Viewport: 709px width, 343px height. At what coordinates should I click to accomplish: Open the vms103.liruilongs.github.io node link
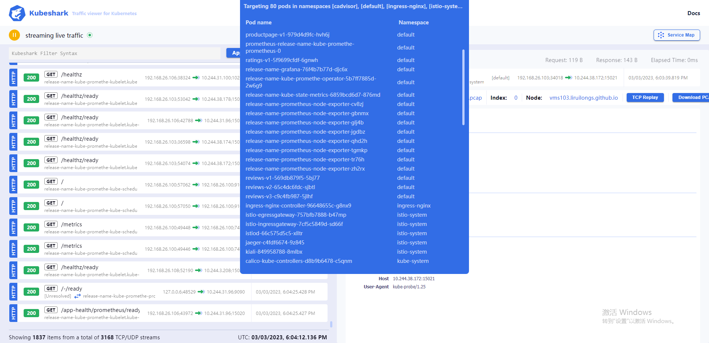[583, 98]
